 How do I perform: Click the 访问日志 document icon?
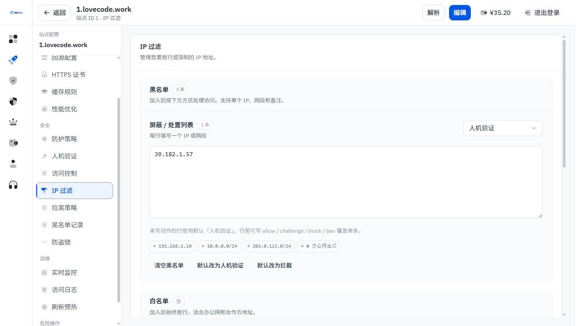44,290
